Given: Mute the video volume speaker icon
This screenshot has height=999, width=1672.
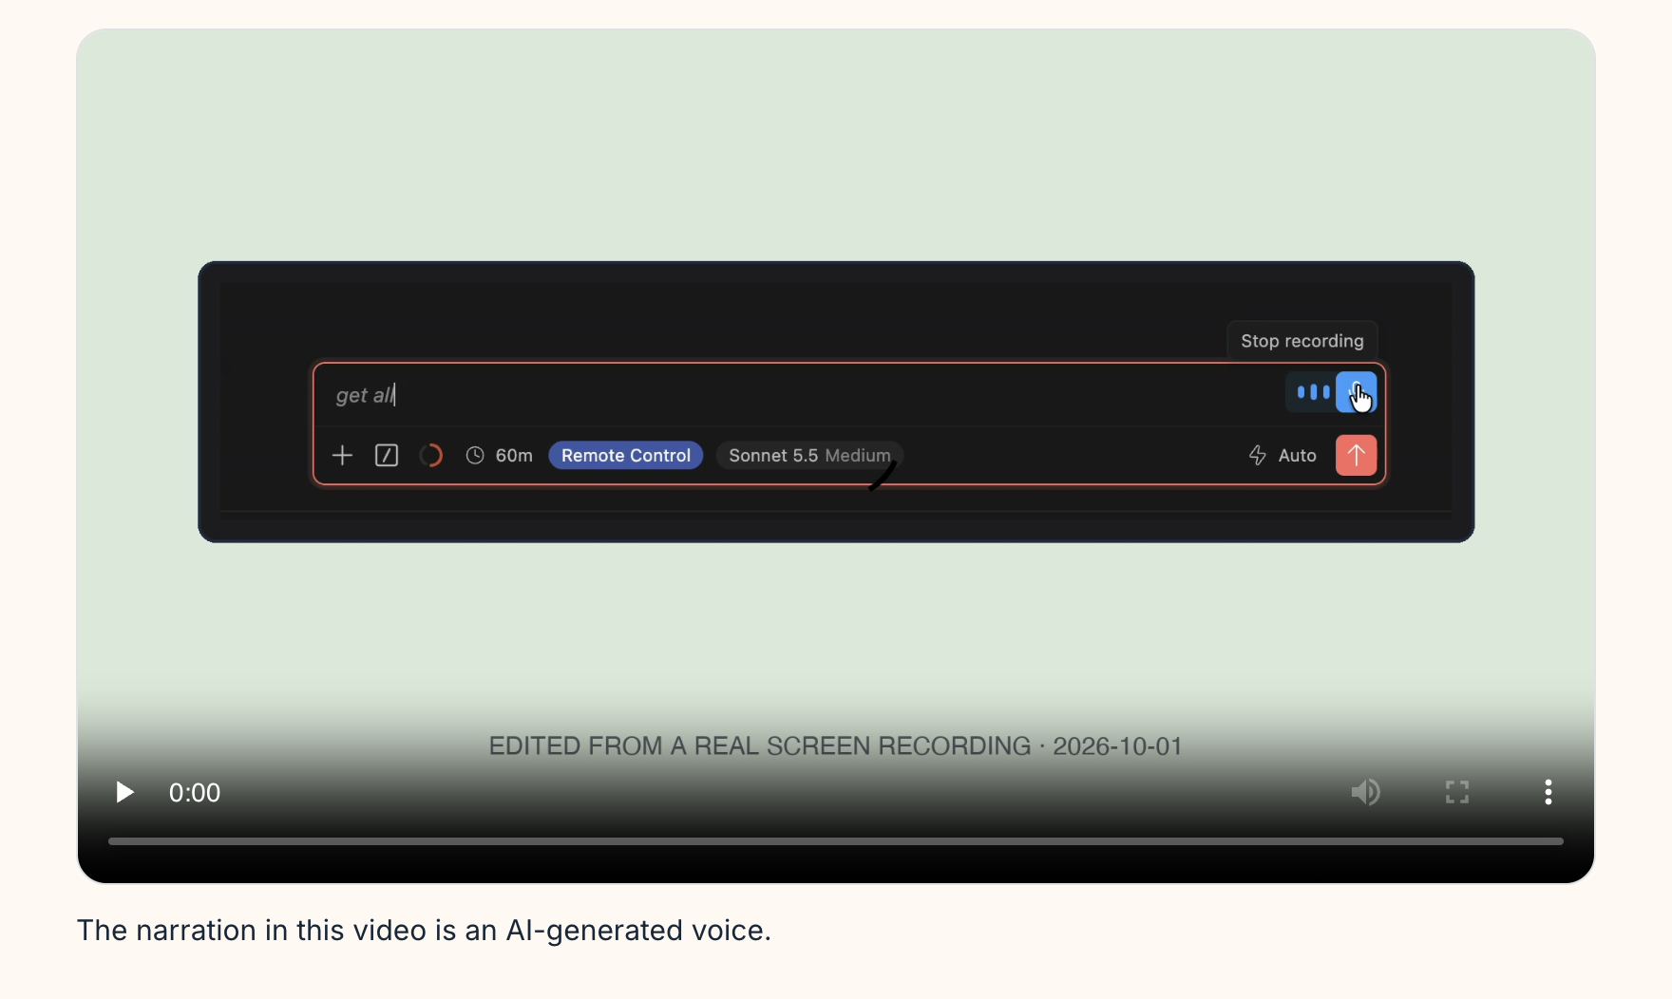Looking at the screenshot, I should tap(1365, 792).
